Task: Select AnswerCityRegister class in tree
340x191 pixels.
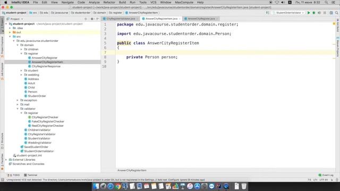Action: (42, 58)
